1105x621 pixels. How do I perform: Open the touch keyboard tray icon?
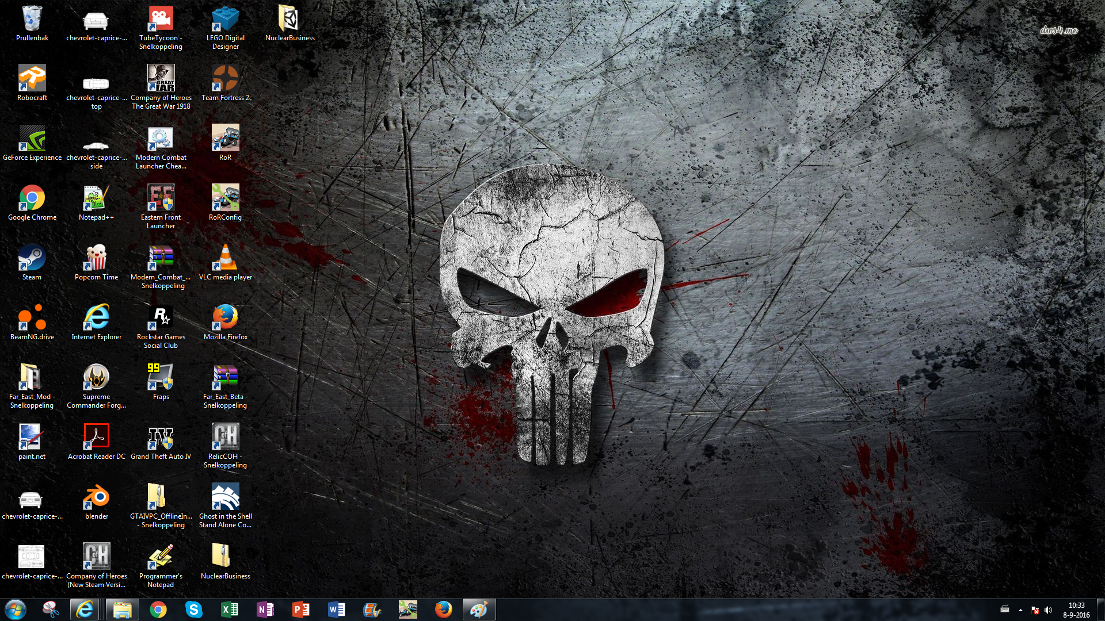pyautogui.click(x=1005, y=609)
